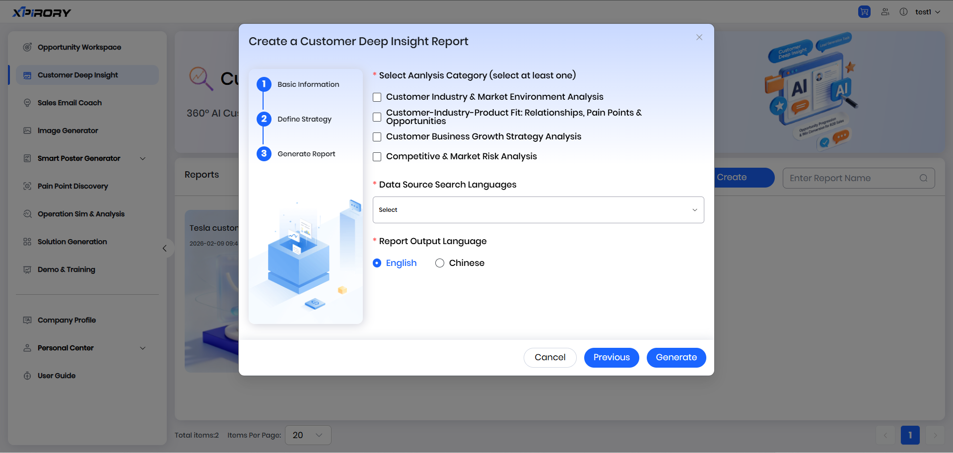Image resolution: width=953 pixels, height=453 pixels.
Task: Collapse the sidebar with arrow handle
Action: pos(165,249)
